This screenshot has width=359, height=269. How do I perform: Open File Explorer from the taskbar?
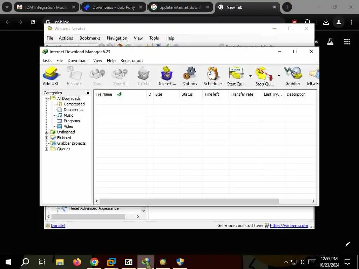tap(60, 262)
